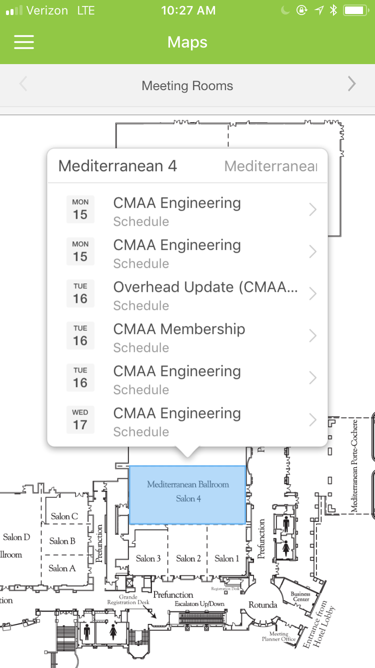The height and width of the screenshot is (668, 375).
Task: Open the hamburger navigation menu
Action: click(x=23, y=42)
